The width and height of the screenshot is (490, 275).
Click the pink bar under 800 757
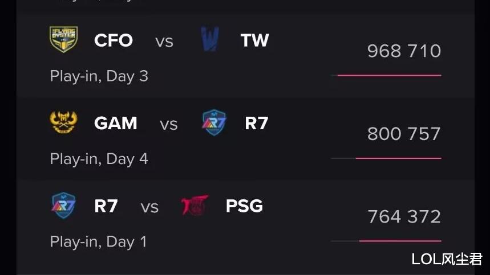click(x=398, y=158)
